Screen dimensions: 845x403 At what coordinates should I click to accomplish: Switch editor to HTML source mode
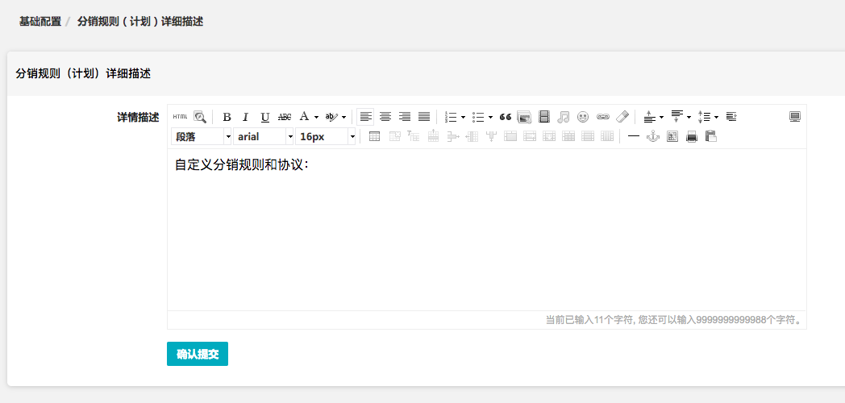point(180,116)
